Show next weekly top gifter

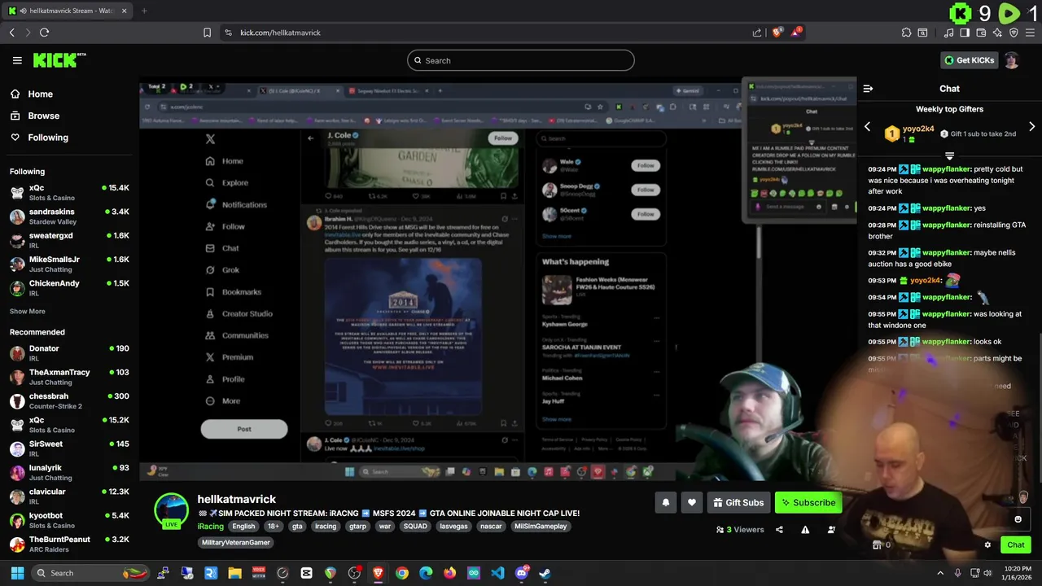tap(1031, 127)
